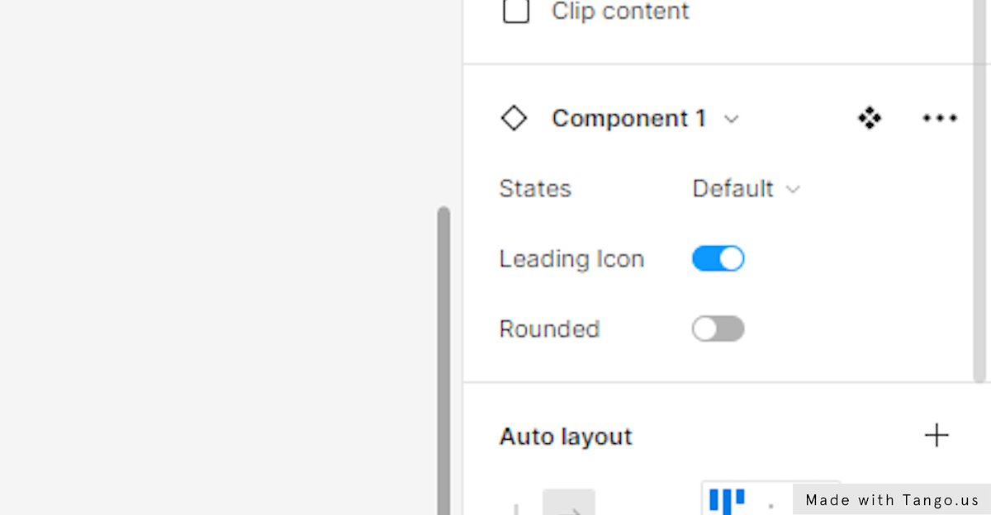
Task: Click the Auto layout section header
Action: click(566, 436)
